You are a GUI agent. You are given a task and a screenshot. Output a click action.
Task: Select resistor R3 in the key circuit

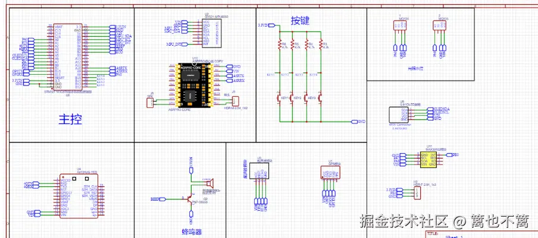tap(321, 44)
